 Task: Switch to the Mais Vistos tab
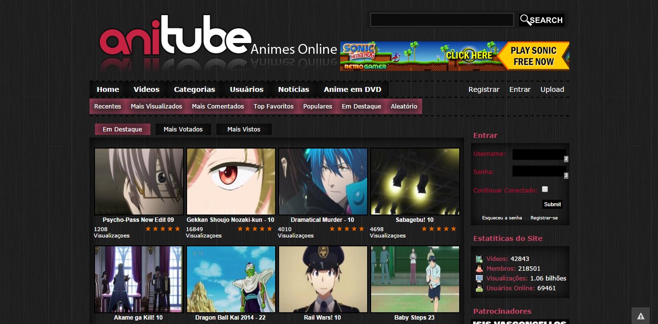point(244,129)
